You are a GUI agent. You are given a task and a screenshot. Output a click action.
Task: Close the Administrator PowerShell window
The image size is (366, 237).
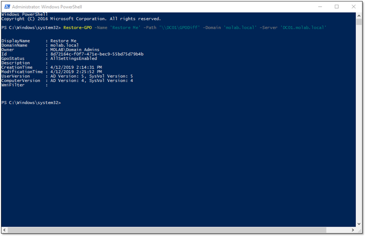click(x=353, y=7)
